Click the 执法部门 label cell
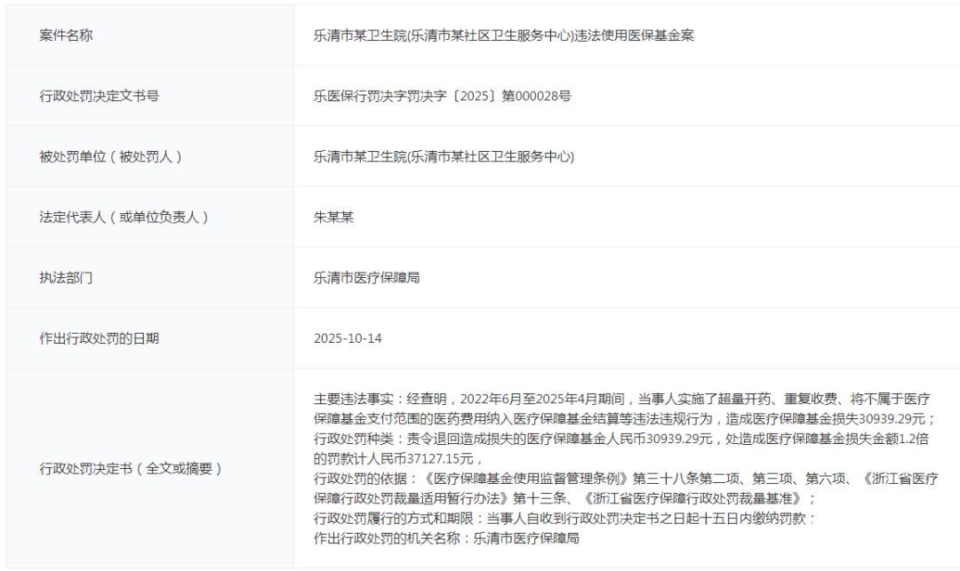 67,277
